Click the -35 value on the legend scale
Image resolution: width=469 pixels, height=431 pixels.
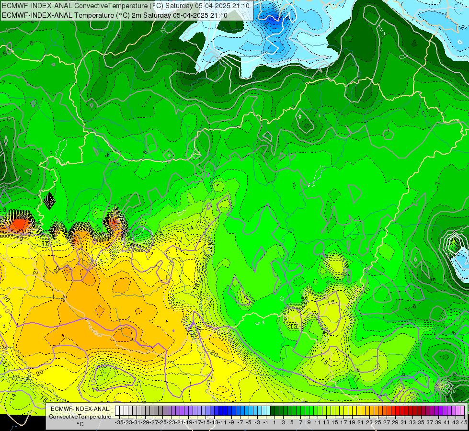coord(119,422)
